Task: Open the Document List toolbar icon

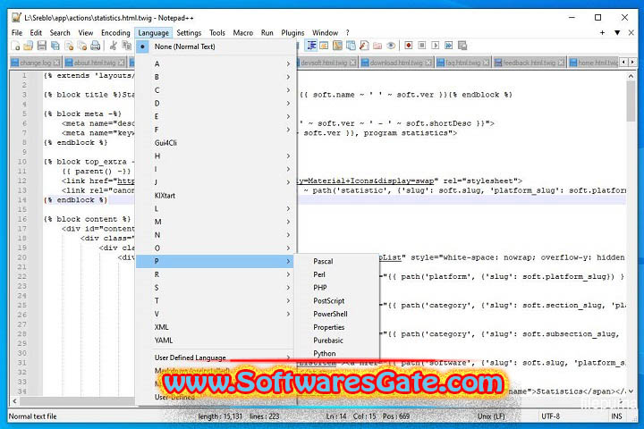Action: 351,46
